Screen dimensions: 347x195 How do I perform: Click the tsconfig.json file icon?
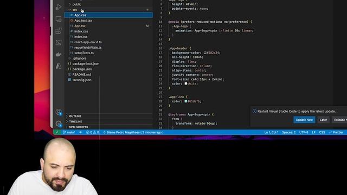coord(69,80)
